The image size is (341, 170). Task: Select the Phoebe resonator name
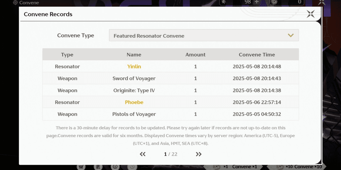(x=134, y=102)
